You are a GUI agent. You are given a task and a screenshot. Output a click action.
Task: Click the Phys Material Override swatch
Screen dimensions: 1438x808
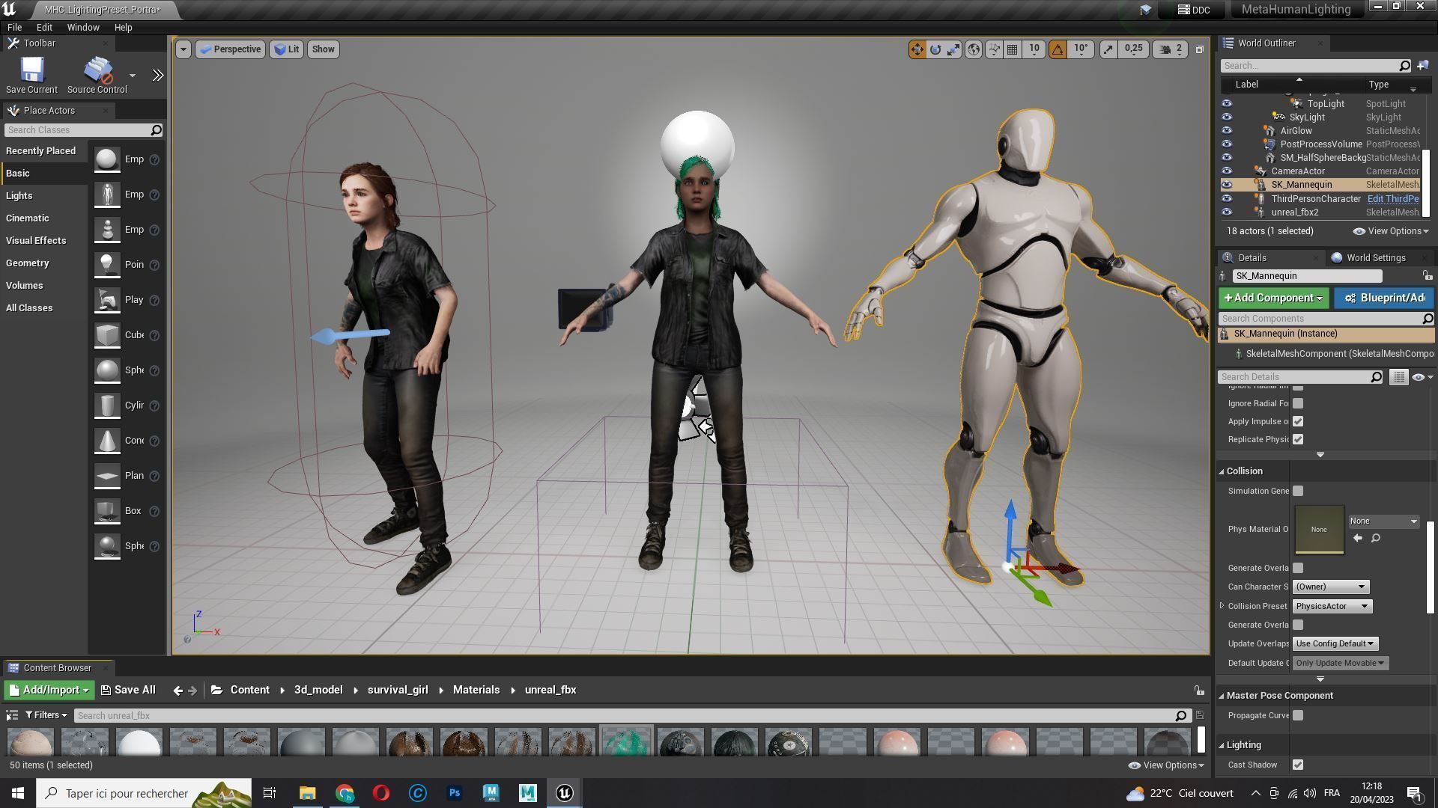(x=1318, y=529)
